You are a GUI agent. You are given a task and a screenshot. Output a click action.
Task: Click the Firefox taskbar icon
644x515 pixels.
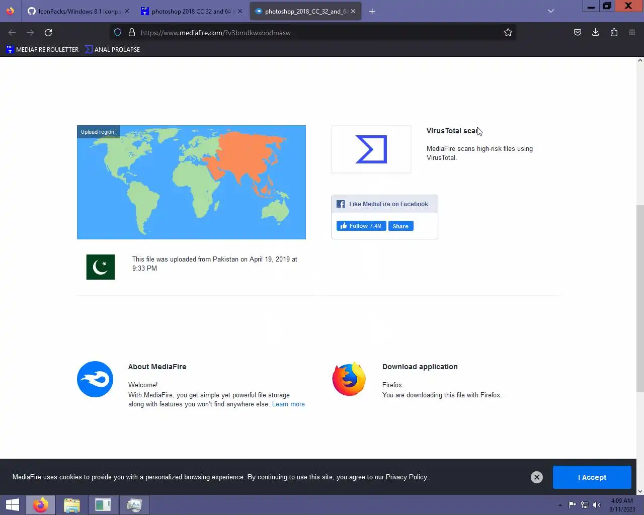(41, 505)
